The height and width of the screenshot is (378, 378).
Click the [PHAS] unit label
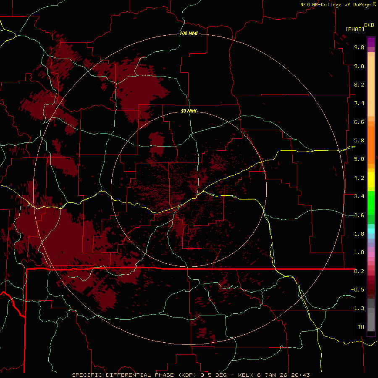tap(355, 29)
